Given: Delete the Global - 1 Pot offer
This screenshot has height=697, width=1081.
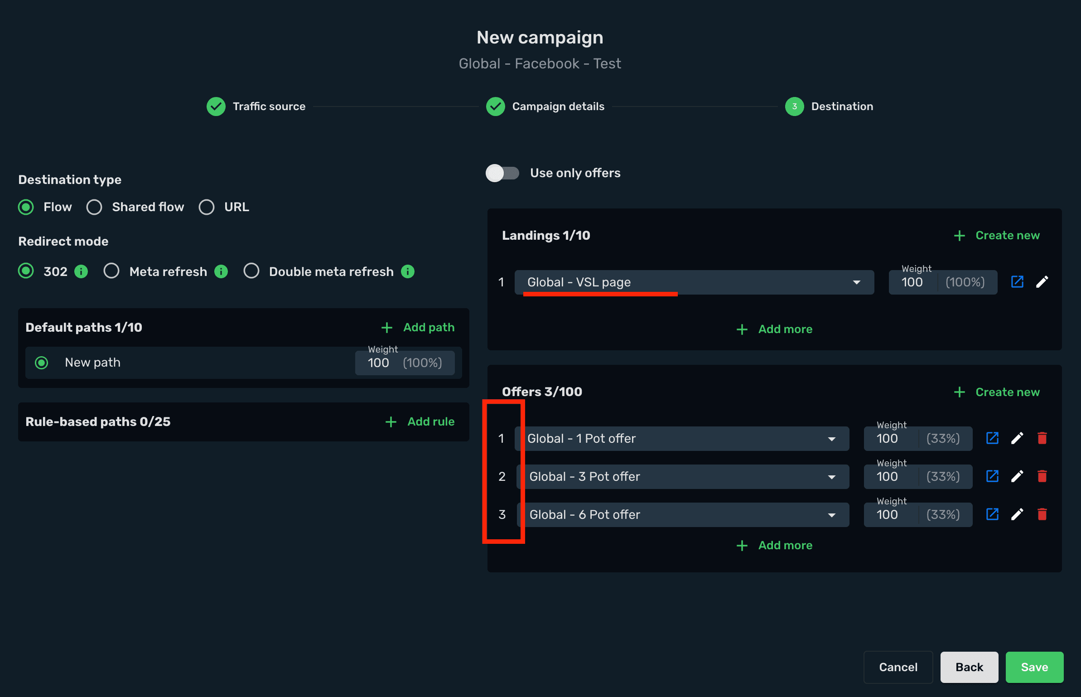Looking at the screenshot, I should [1042, 438].
